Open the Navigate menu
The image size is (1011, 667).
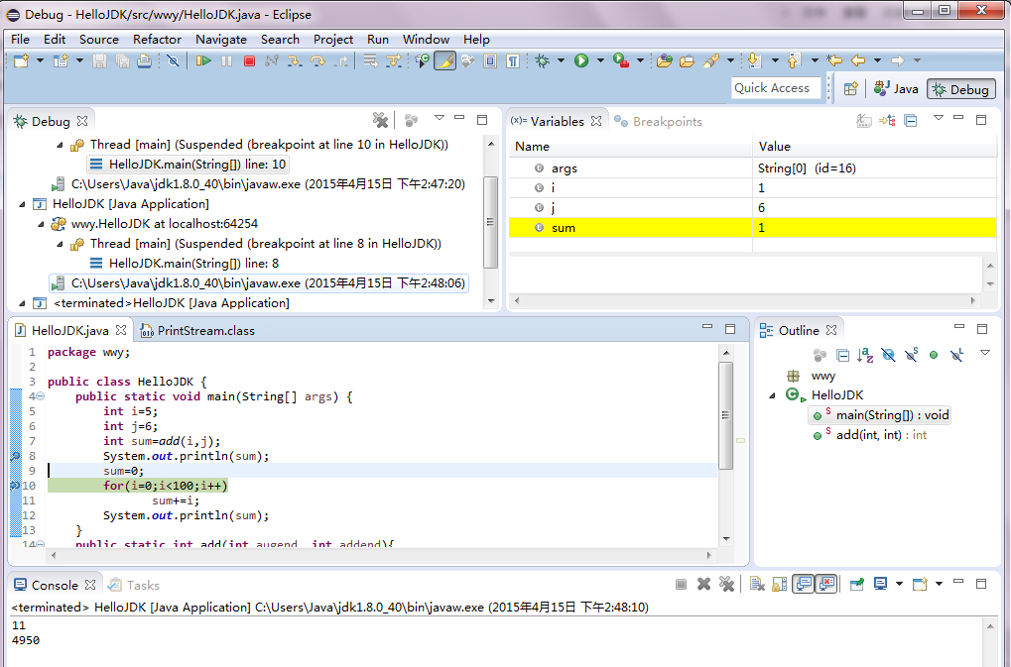coord(220,40)
